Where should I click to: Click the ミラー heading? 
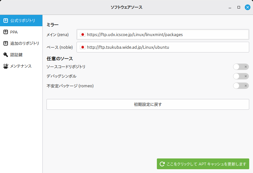click(52, 25)
